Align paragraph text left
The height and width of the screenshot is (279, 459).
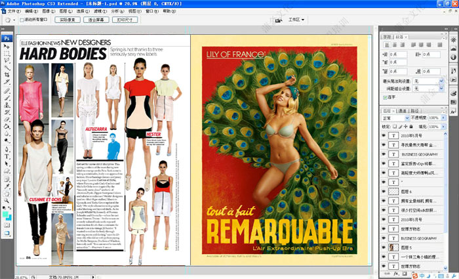point(387,45)
